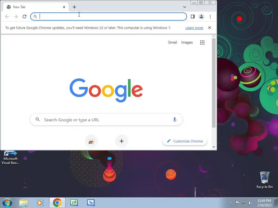Open the Chrome three-dot menu
The image size is (278, 208).
210,17
